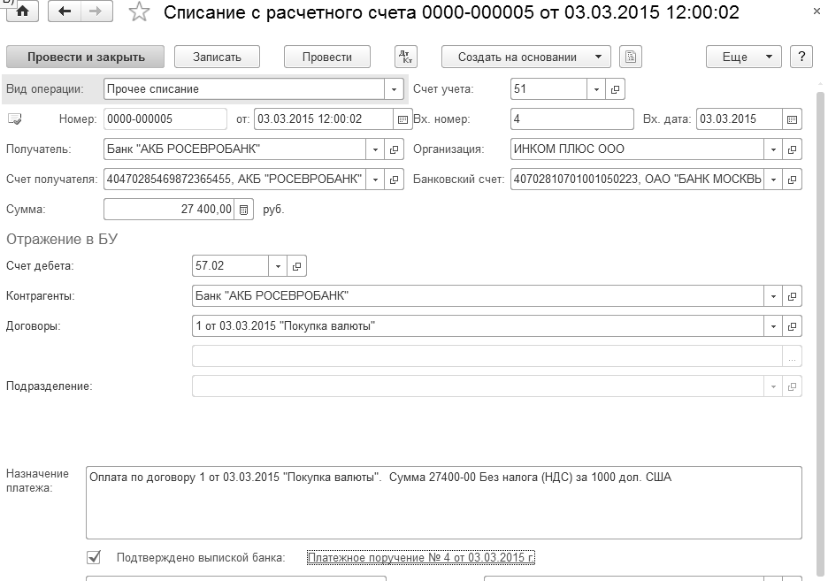Image resolution: width=828 pixels, height=581 pixels.
Task: Expand Вид операции dropdown list
Action: click(x=394, y=89)
